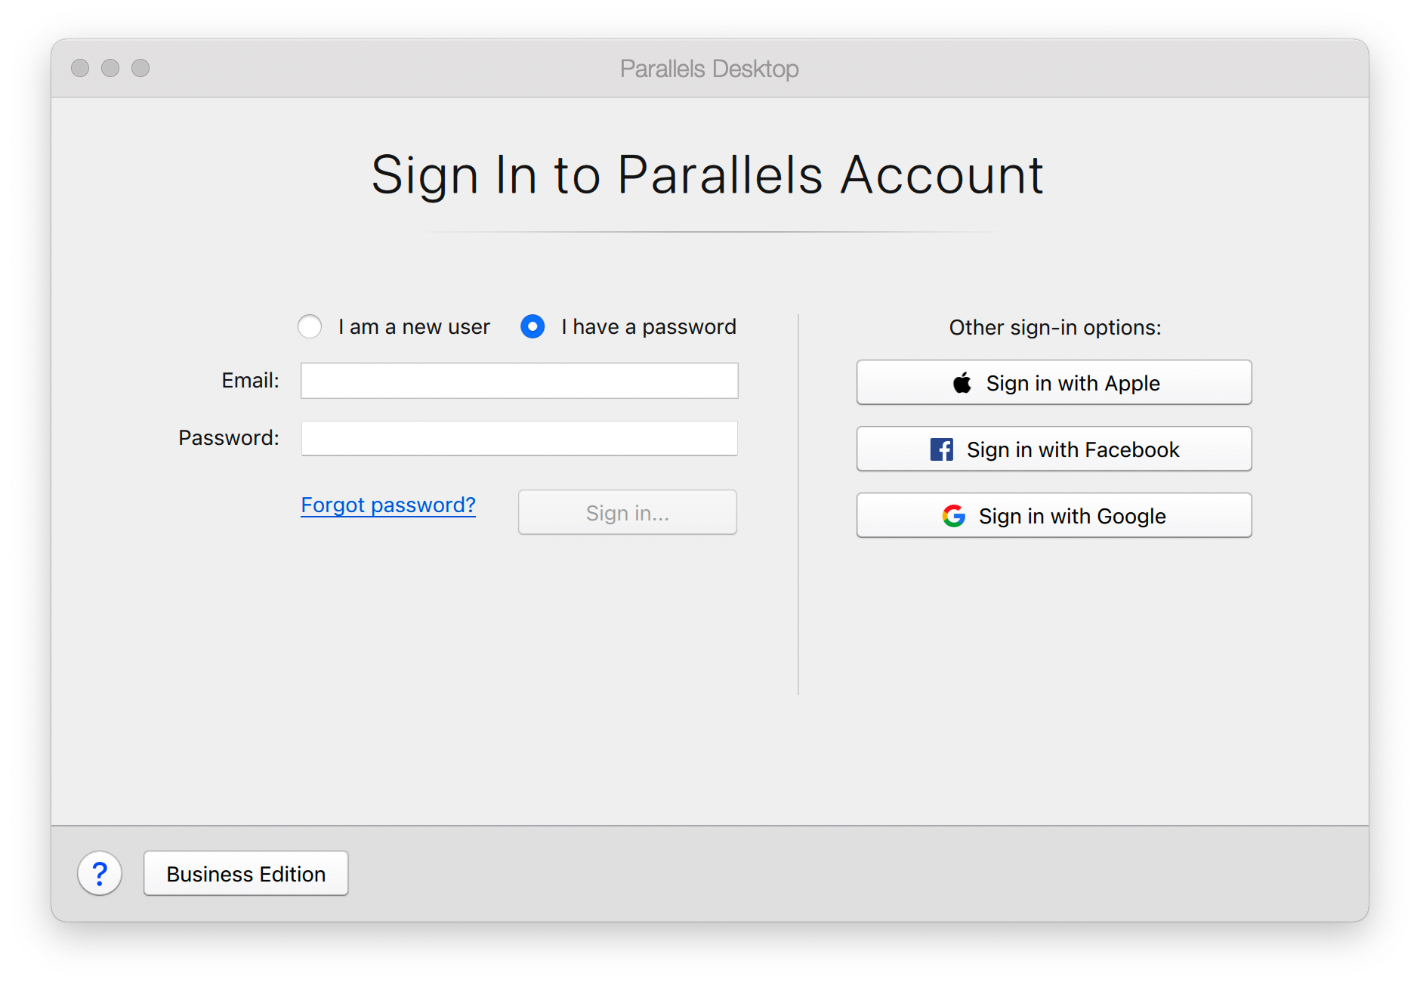
Task: Click the 'I am a new user' label text
Action: coord(414,327)
